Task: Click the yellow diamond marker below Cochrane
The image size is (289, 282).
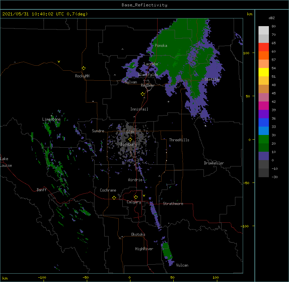Action: tap(114, 198)
